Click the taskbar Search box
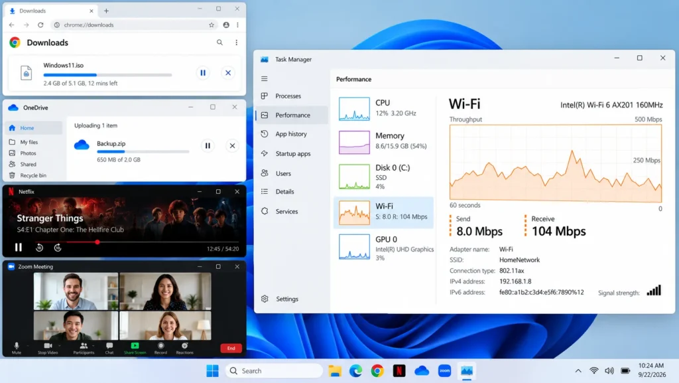The image size is (679, 383). [x=274, y=371]
